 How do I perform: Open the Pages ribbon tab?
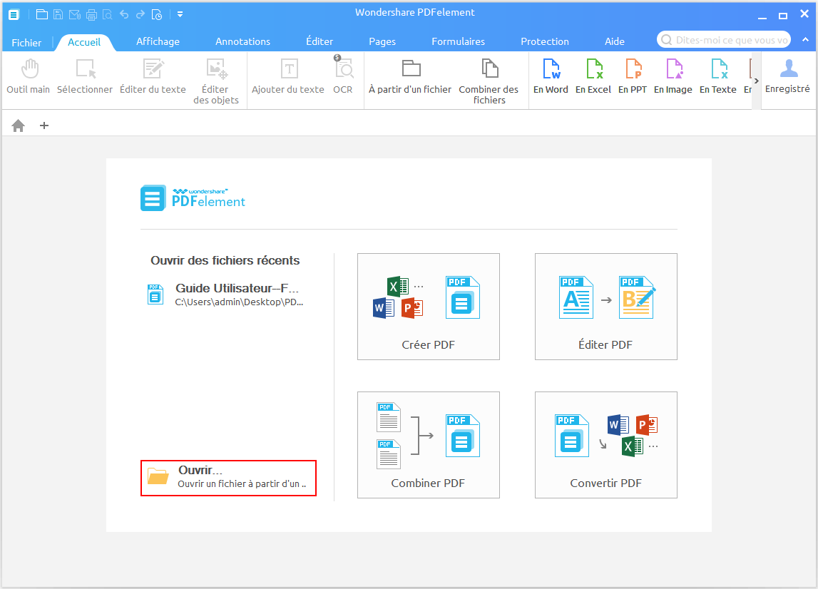tap(382, 41)
